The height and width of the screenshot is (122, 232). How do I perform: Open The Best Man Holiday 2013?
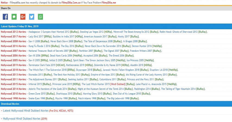[71, 75]
